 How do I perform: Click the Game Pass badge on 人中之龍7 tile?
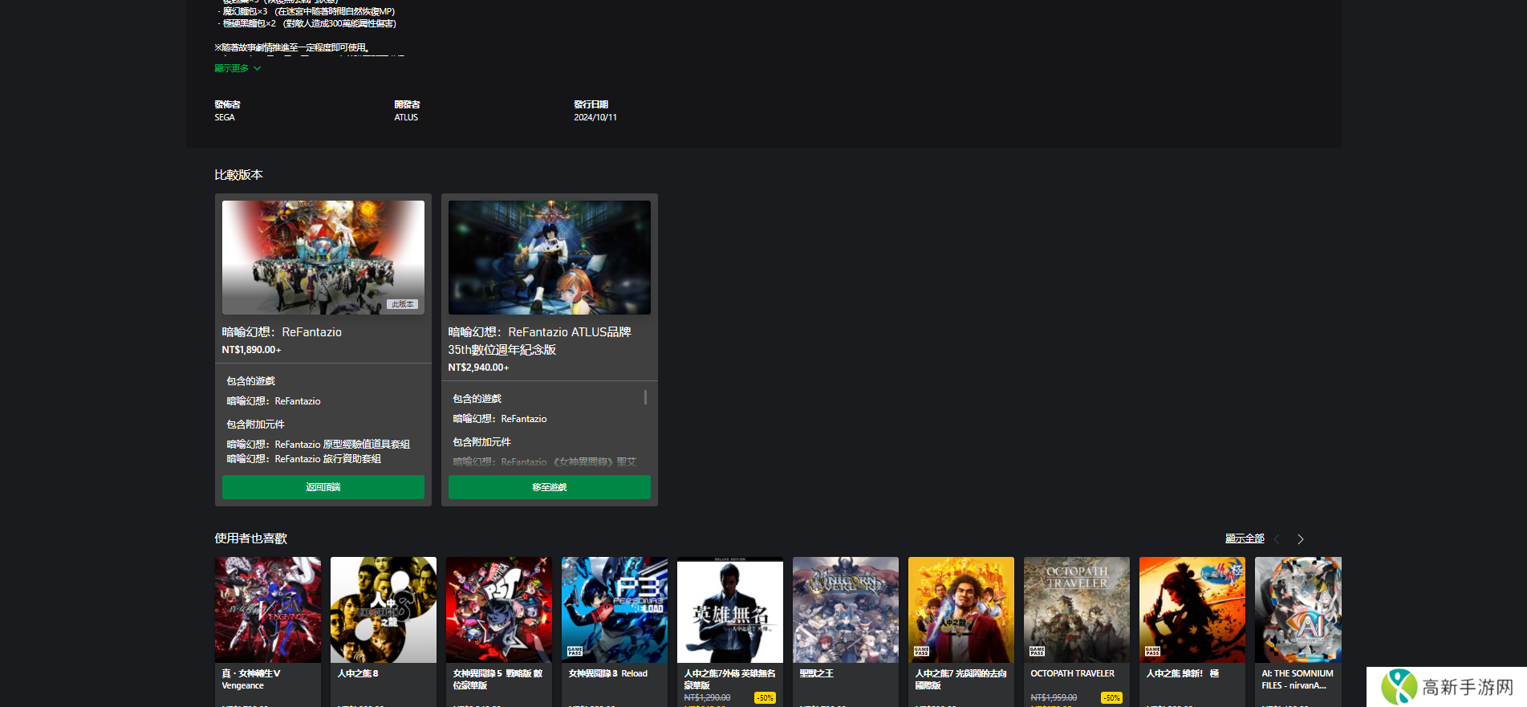coord(921,652)
